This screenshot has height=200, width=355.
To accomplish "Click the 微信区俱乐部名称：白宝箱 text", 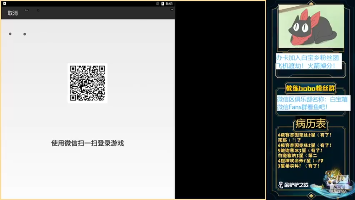I will pyautogui.click(x=312, y=99).
